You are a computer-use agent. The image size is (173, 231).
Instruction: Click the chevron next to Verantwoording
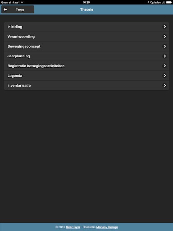coord(165,37)
